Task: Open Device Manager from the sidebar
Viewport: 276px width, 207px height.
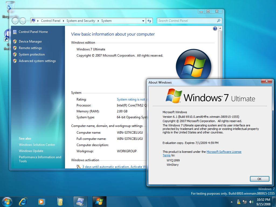Action: pos(30,42)
